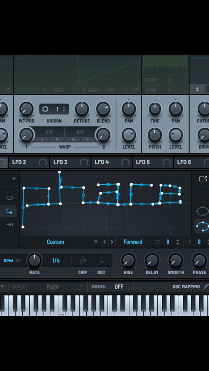Switch LFO rate to HZ mode
Viewport: 209px width, 371px height.
18,261
